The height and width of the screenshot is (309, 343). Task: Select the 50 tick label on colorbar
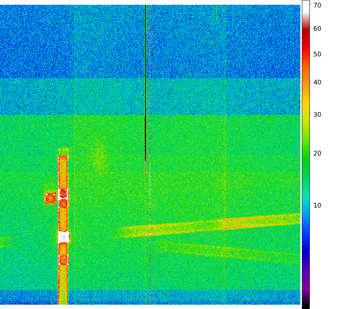tap(317, 54)
